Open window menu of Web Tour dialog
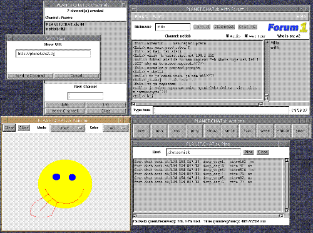This screenshot has height=233, width=313. pos(9,38)
